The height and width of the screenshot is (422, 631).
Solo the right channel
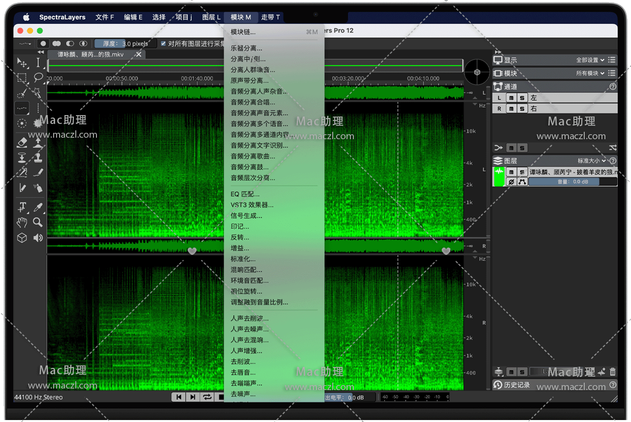pos(522,109)
